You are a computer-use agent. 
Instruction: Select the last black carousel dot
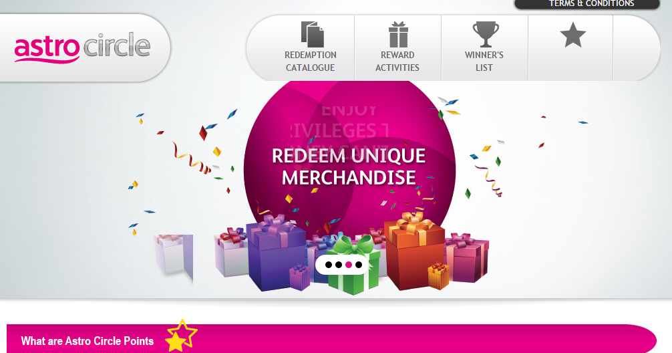(359, 265)
